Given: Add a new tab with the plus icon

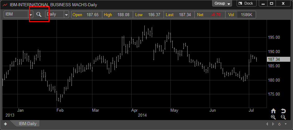Looking at the screenshot, I should (5, 124).
